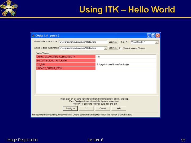Focus the source code path field
The image size is (191, 143).
[83, 42]
